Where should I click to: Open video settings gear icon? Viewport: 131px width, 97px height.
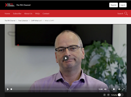[119, 89]
